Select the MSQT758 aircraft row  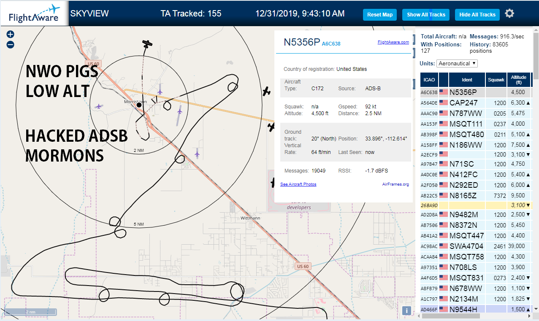click(476, 257)
